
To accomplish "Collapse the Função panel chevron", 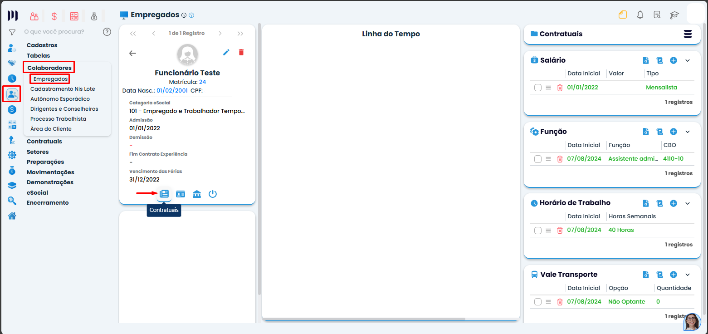I will click(x=688, y=132).
